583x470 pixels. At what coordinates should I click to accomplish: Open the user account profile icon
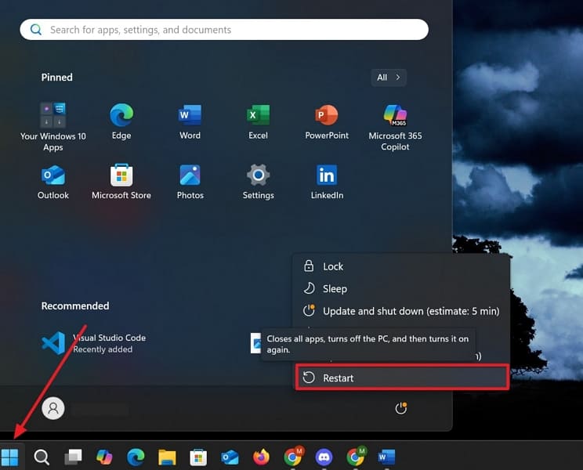[53, 408]
